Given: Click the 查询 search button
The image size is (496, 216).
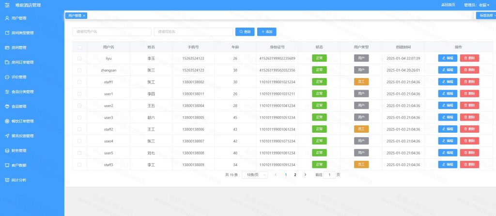Looking at the screenshot, I should [x=245, y=31].
